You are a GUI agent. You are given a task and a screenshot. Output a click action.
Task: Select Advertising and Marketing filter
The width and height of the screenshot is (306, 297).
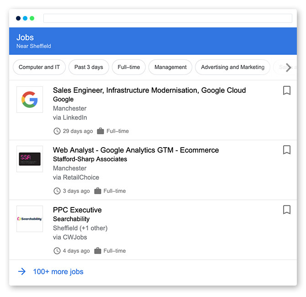(232, 67)
